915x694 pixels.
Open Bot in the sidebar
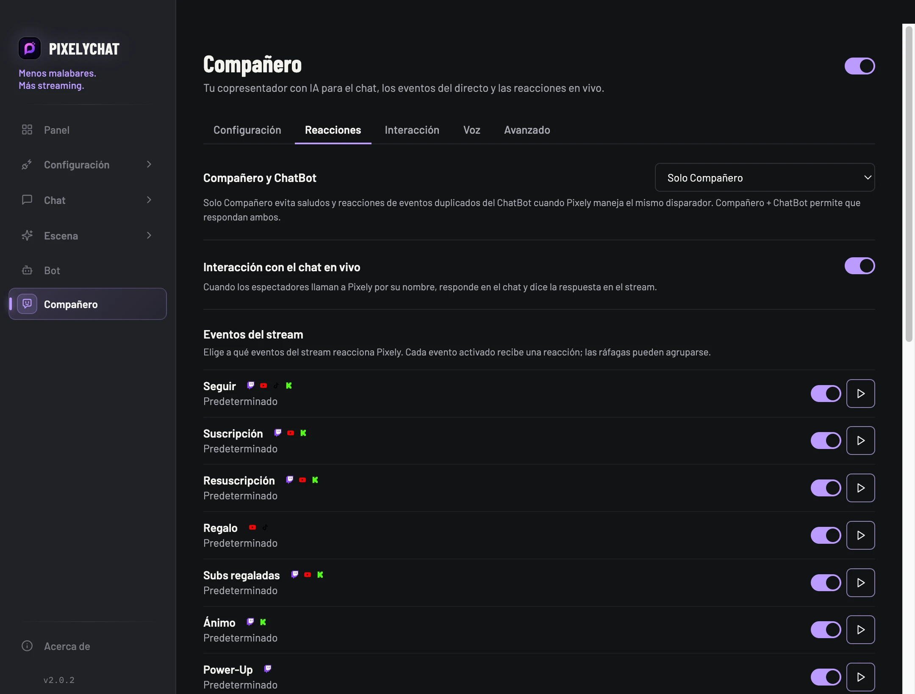(88, 270)
